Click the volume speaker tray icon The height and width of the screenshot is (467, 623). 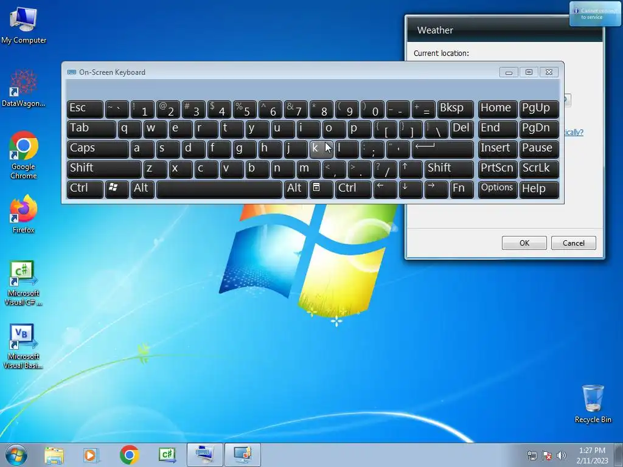pyautogui.click(x=561, y=455)
